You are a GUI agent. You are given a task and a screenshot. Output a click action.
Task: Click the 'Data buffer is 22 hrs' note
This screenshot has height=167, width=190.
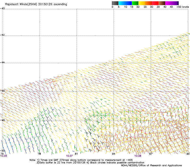tap(90, 163)
